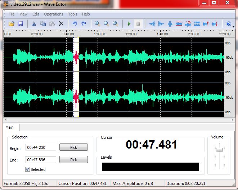The image size is (238, 190).
Task: Apply the Fade In operation
Action: (152, 24)
